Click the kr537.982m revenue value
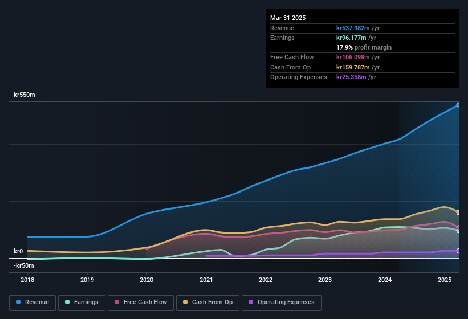Viewport: 468px width, 319px height. tap(353, 28)
